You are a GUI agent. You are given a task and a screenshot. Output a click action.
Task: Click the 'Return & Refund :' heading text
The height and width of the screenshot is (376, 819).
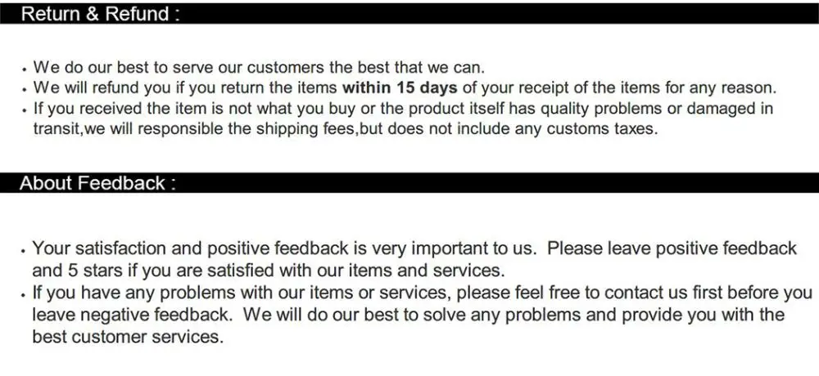[100, 14]
